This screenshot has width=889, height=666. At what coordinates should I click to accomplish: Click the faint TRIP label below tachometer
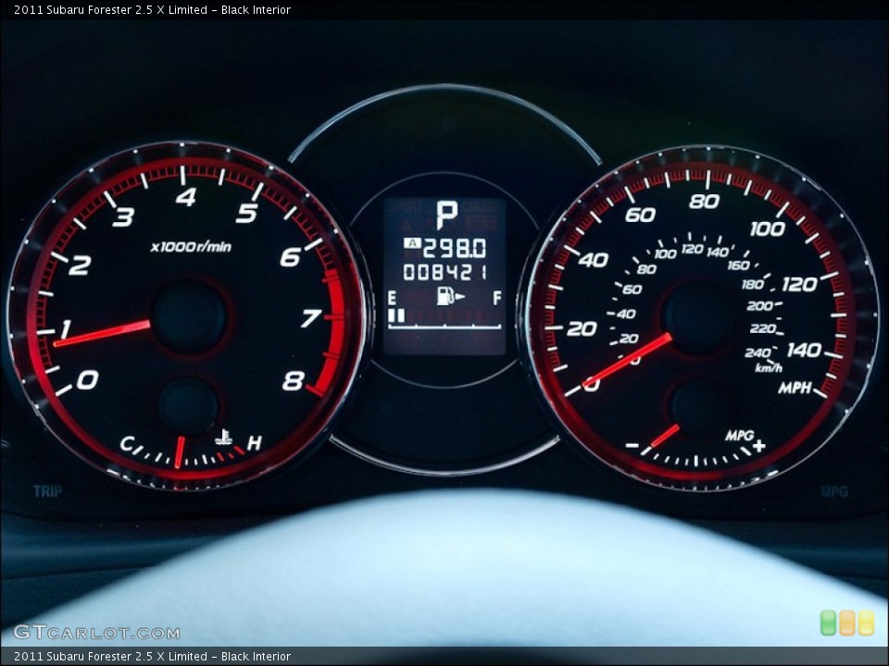point(47,491)
